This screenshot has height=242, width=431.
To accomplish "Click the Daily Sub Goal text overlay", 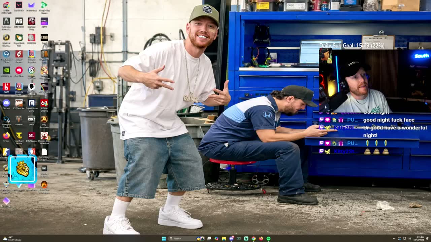I will (x=352, y=46).
